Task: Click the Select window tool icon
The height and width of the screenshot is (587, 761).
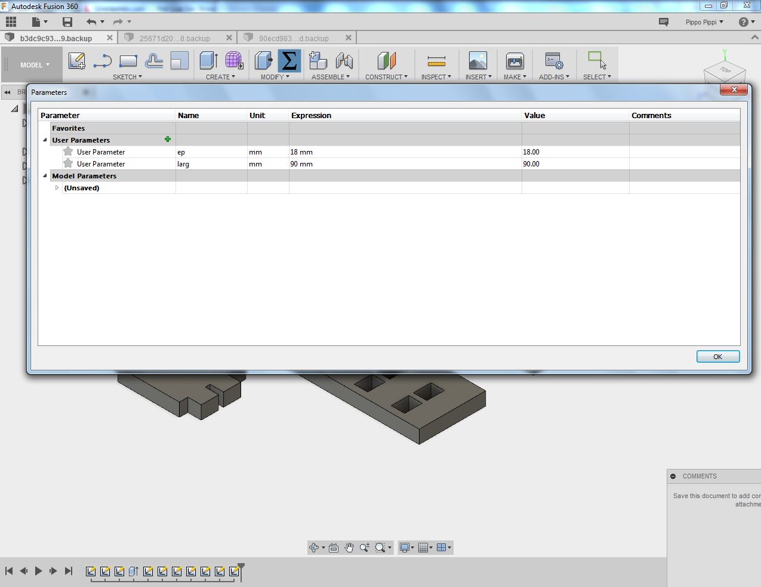Action: (597, 60)
